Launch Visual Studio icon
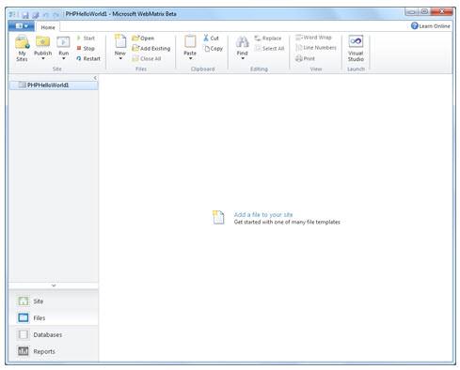This screenshot has height=370, width=460. (x=356, y=41)
